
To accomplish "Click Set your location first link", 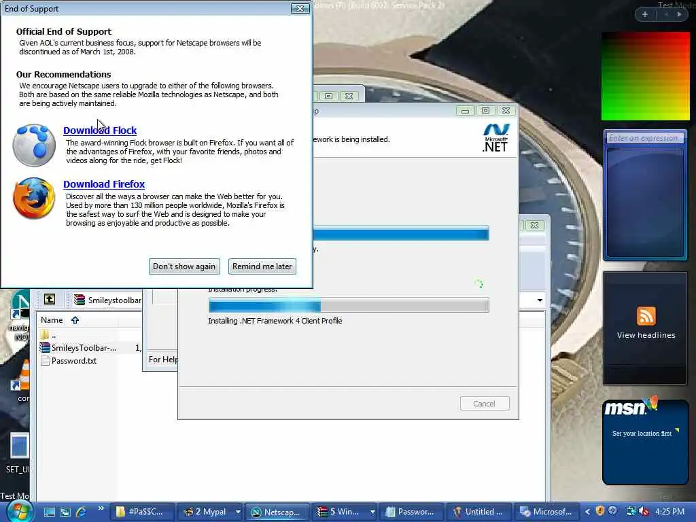I will click(x=642, y=433).
